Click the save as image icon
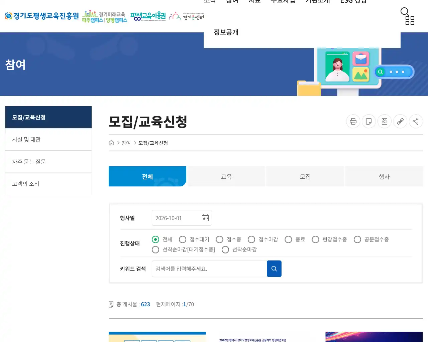This screenshot has height=342, width=428. (385, 121)
